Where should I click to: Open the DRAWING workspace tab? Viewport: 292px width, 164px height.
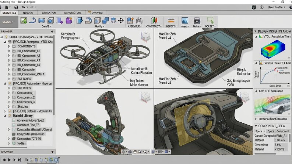point(95,13)
